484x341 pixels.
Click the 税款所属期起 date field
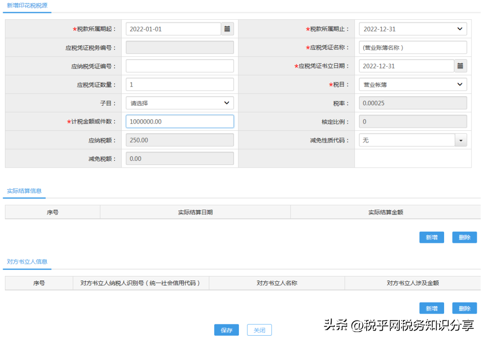(x=173, y=29)
